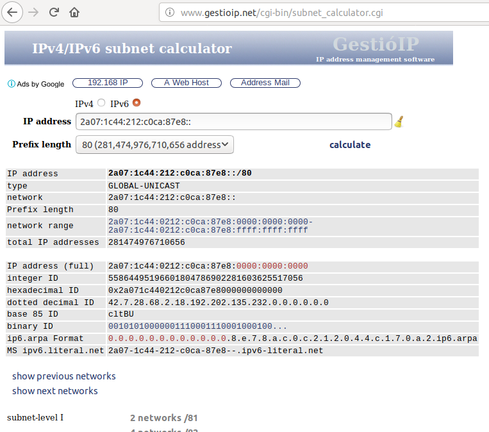Open the '192.168 IP' ad link

point(108,83)
